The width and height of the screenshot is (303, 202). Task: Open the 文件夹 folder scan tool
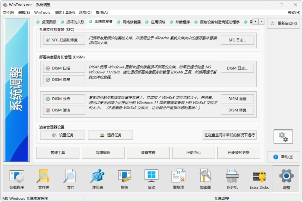tap(44, 179)
